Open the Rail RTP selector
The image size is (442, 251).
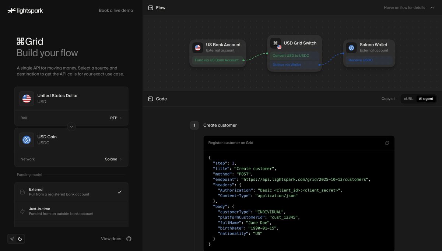(x=71, y=118)
